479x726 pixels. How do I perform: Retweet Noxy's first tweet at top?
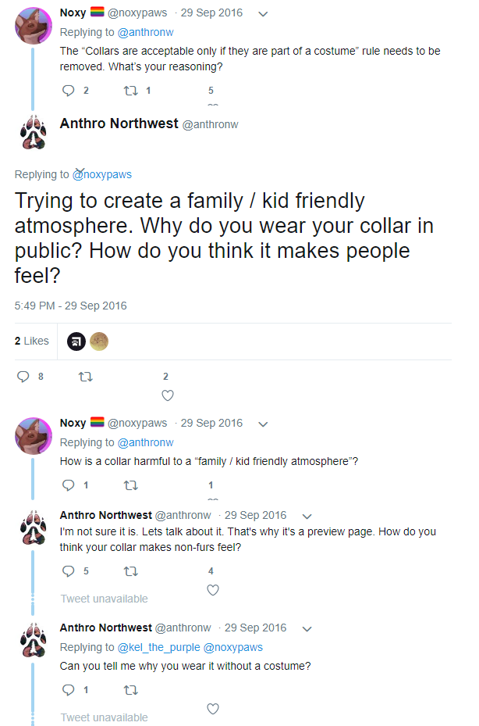[130, 91]
